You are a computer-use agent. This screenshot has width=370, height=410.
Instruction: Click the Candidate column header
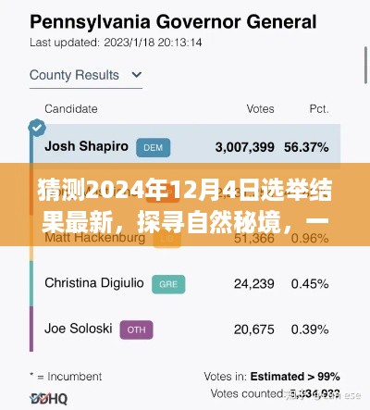coord(71,109)
